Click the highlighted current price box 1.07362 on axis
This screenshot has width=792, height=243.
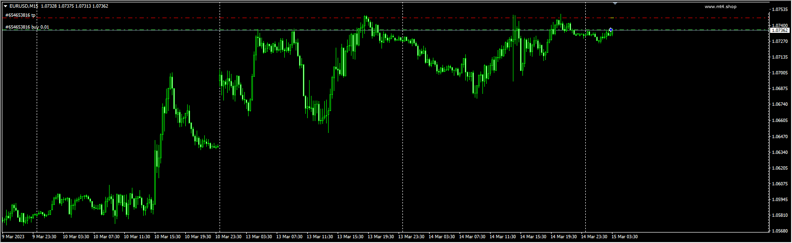pyautogui.click(x=780, y=30)
